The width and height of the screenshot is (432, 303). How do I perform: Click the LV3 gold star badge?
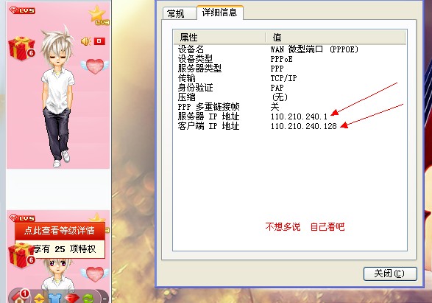click(99, 15)
